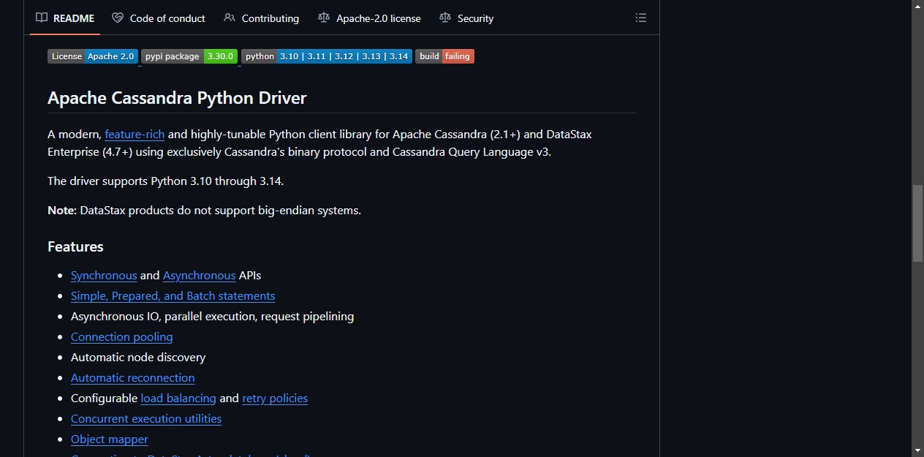Screen dimensions: 924x457
Task: Follow the retry policies link
Action: point(275,399)
